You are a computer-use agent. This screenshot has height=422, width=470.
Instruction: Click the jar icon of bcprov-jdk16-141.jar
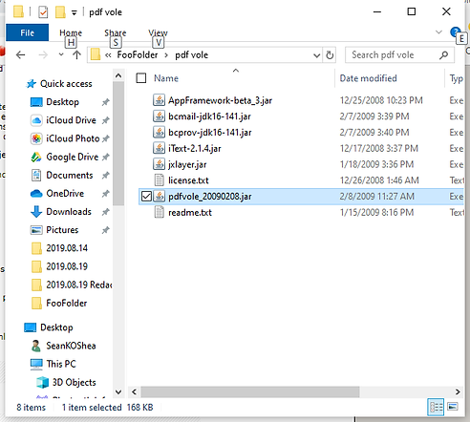[x=159, y=132]
